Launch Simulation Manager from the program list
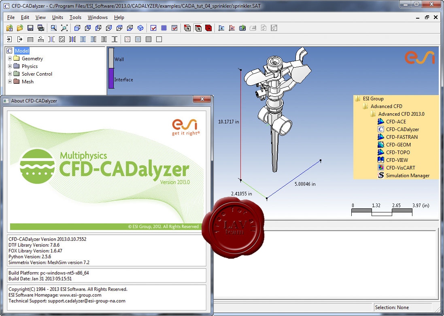Viewport: 444px width, 316px height. pos(408,176)
